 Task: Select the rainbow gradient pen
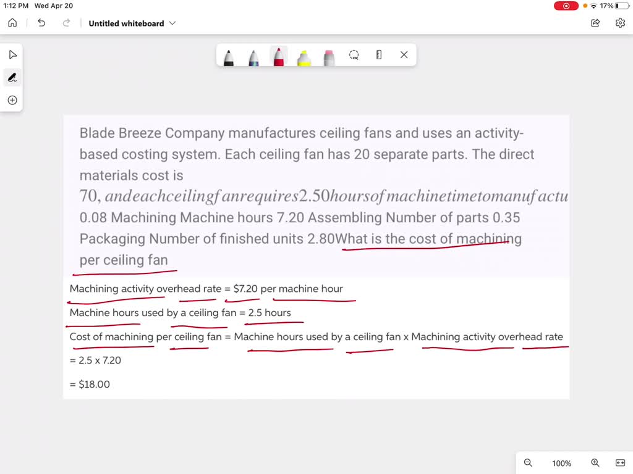pos(253,57)
